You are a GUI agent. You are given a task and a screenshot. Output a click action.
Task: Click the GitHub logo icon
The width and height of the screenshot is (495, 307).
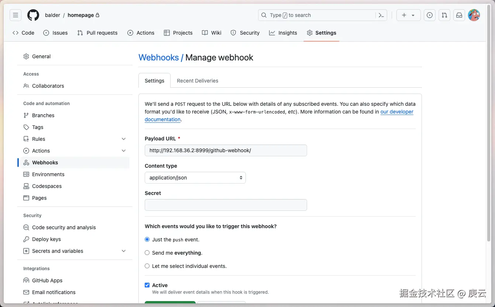[x=33, y=15]
